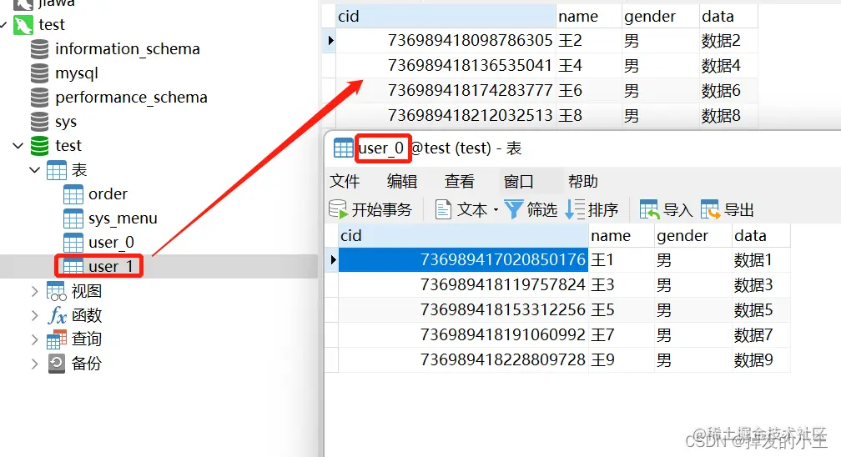Collapse the 表 tables node
Viewport: 841px width, 457px height.
point(35,170)
